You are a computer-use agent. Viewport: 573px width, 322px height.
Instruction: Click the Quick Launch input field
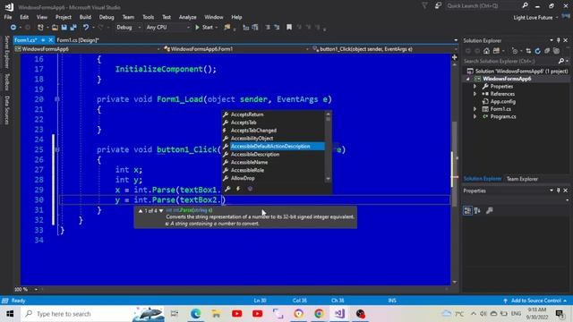(483, 5)
